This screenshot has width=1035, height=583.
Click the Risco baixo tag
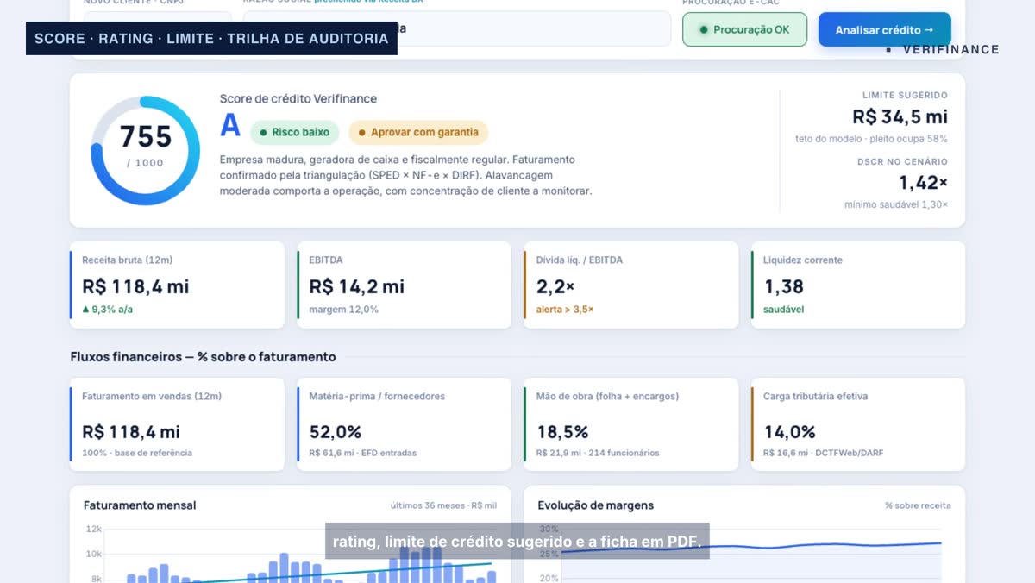pos(294,132)
